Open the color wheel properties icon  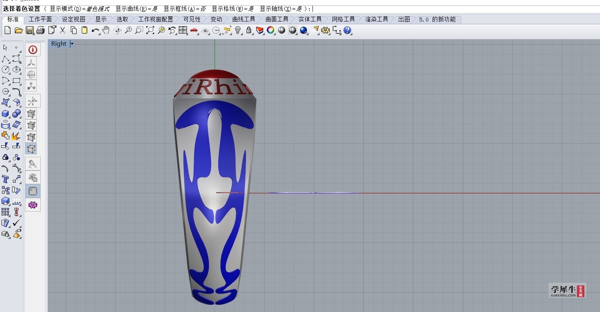(270, 30)
